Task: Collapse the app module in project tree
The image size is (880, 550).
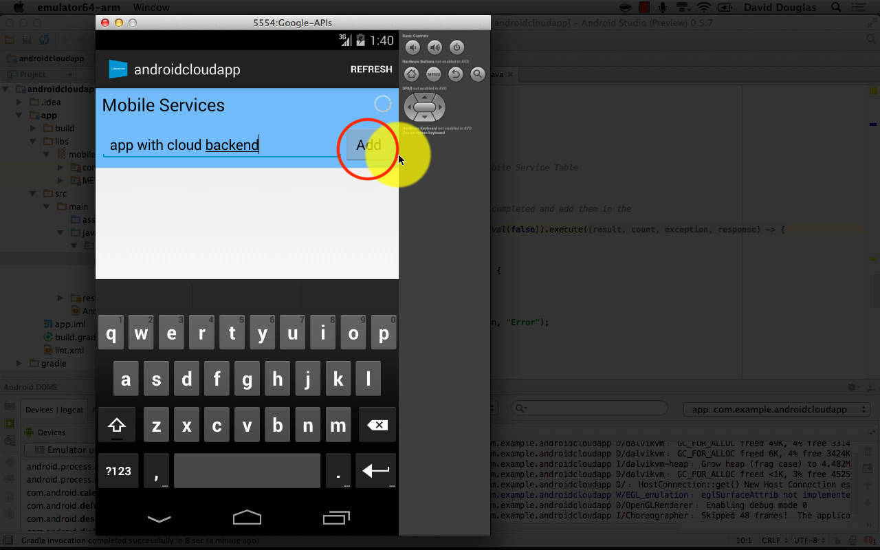Action: [19, 115]
